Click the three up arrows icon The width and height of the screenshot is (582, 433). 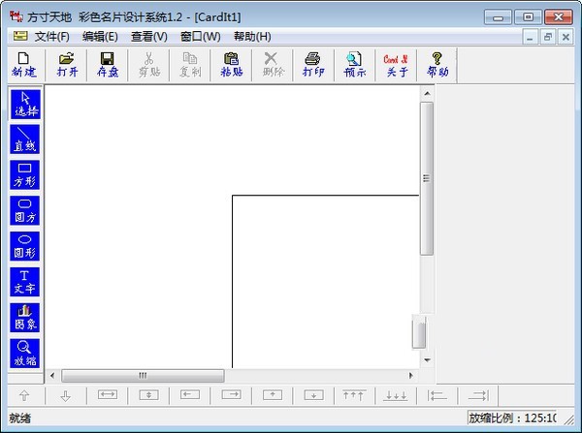point(354,395)
